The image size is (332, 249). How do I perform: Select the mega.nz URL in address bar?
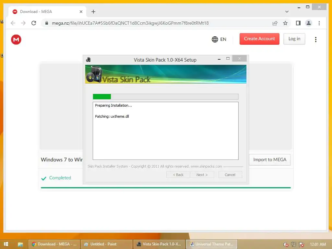(130, 23)
